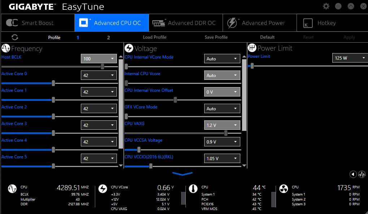Open the Active Core 1 multiplier dropdown
The height and width of the screenshot is (214, 368).
tap(98, 92)
